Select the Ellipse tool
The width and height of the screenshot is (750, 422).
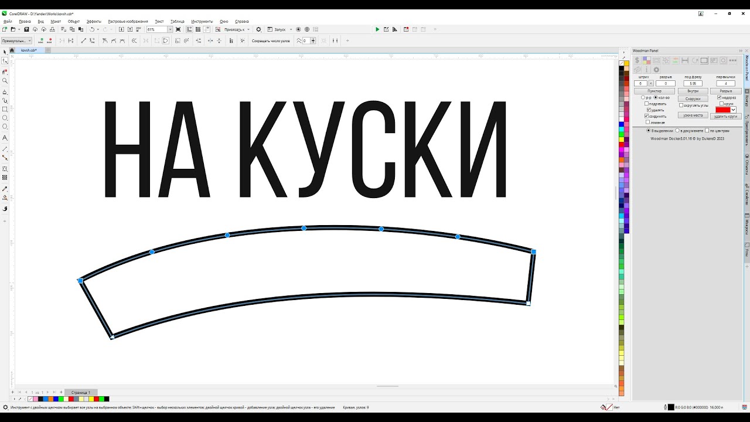(x=5, y=118)
